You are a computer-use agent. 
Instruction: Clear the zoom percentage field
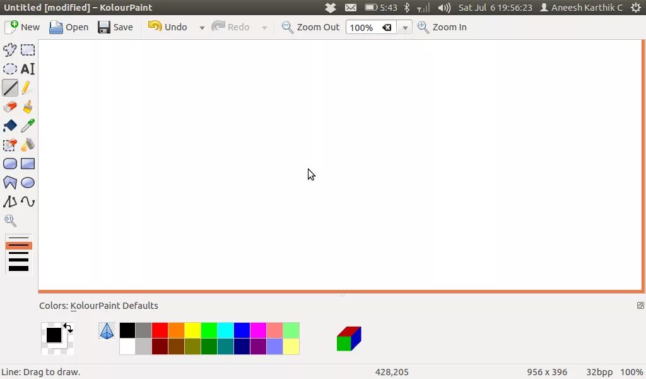click(387, 28)
